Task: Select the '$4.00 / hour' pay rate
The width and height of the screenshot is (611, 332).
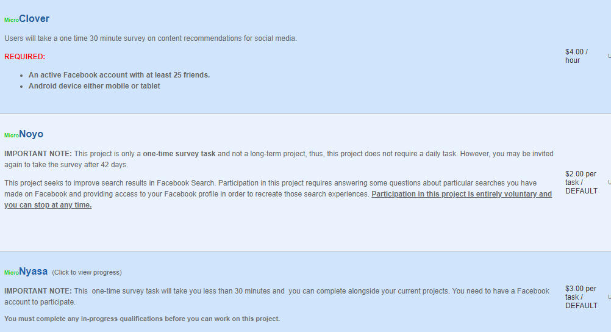Action: coord(576,56)
